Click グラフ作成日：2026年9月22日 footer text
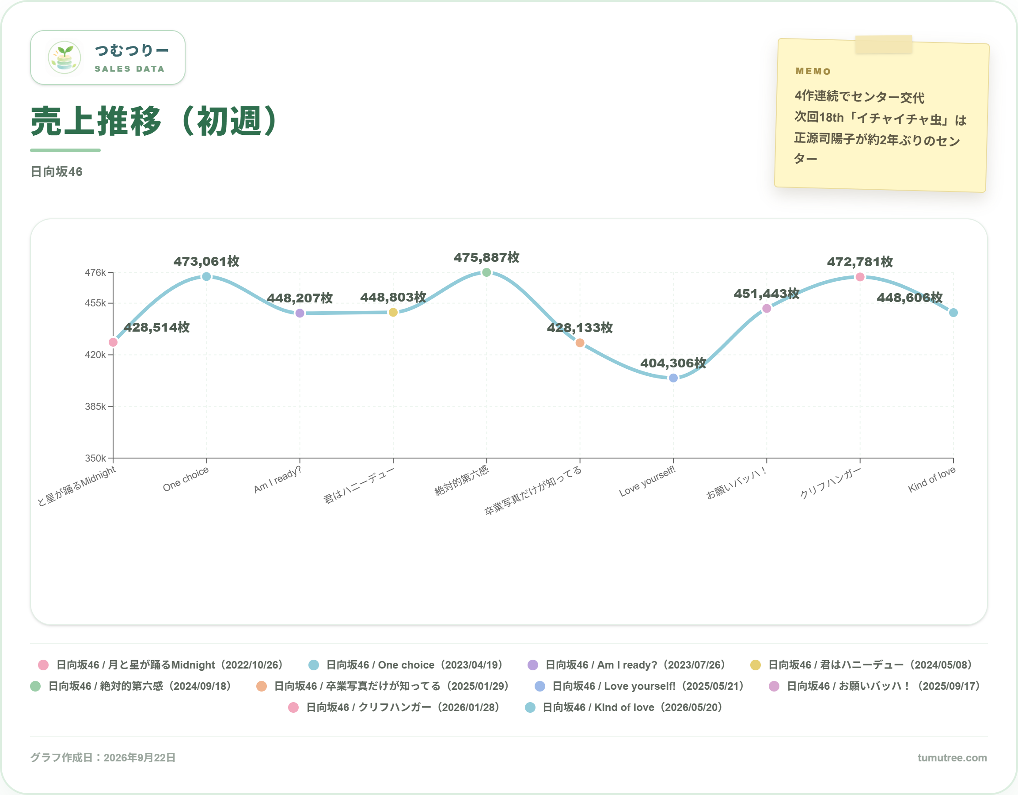Viewport: 1018px width, 795px height. (x=103, y=758)
